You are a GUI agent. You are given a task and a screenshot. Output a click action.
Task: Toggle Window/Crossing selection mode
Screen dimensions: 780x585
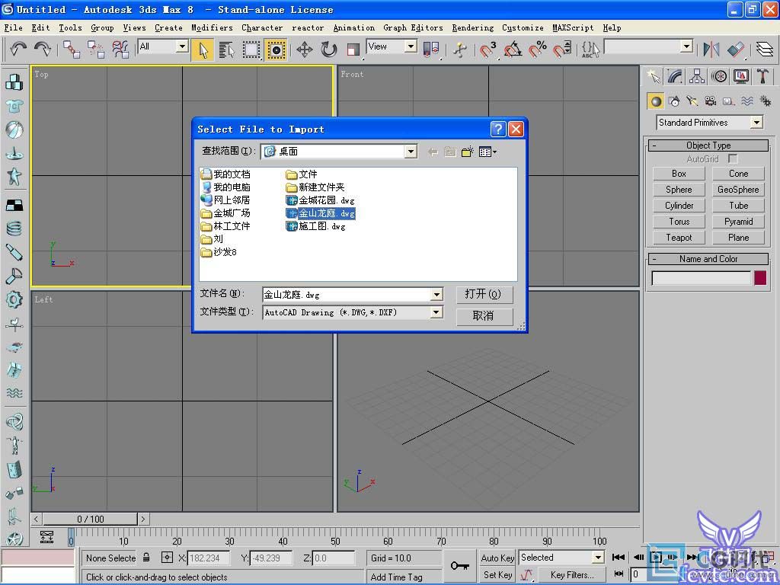click(x=276, y=50)
